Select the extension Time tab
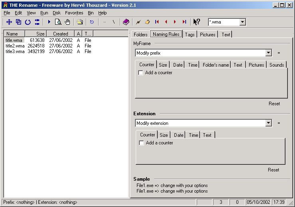Screen dimensions: 295x207 193,135
